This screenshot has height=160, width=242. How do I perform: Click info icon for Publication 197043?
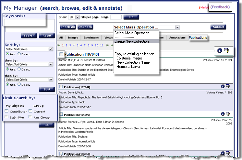tap(220, 50)
